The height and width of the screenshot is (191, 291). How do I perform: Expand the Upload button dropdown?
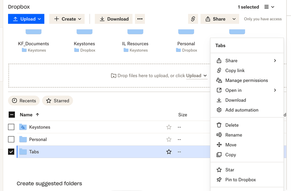[x=40, y=19]
